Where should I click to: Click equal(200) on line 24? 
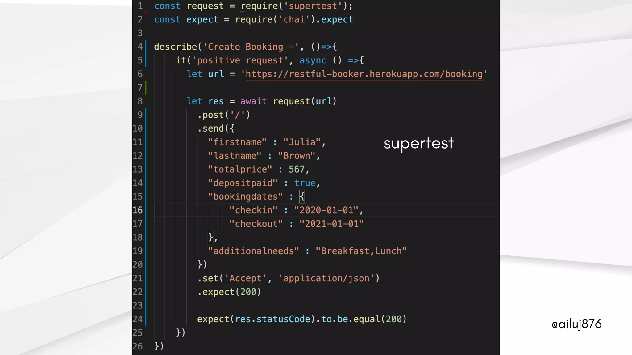tap(380, 319)
